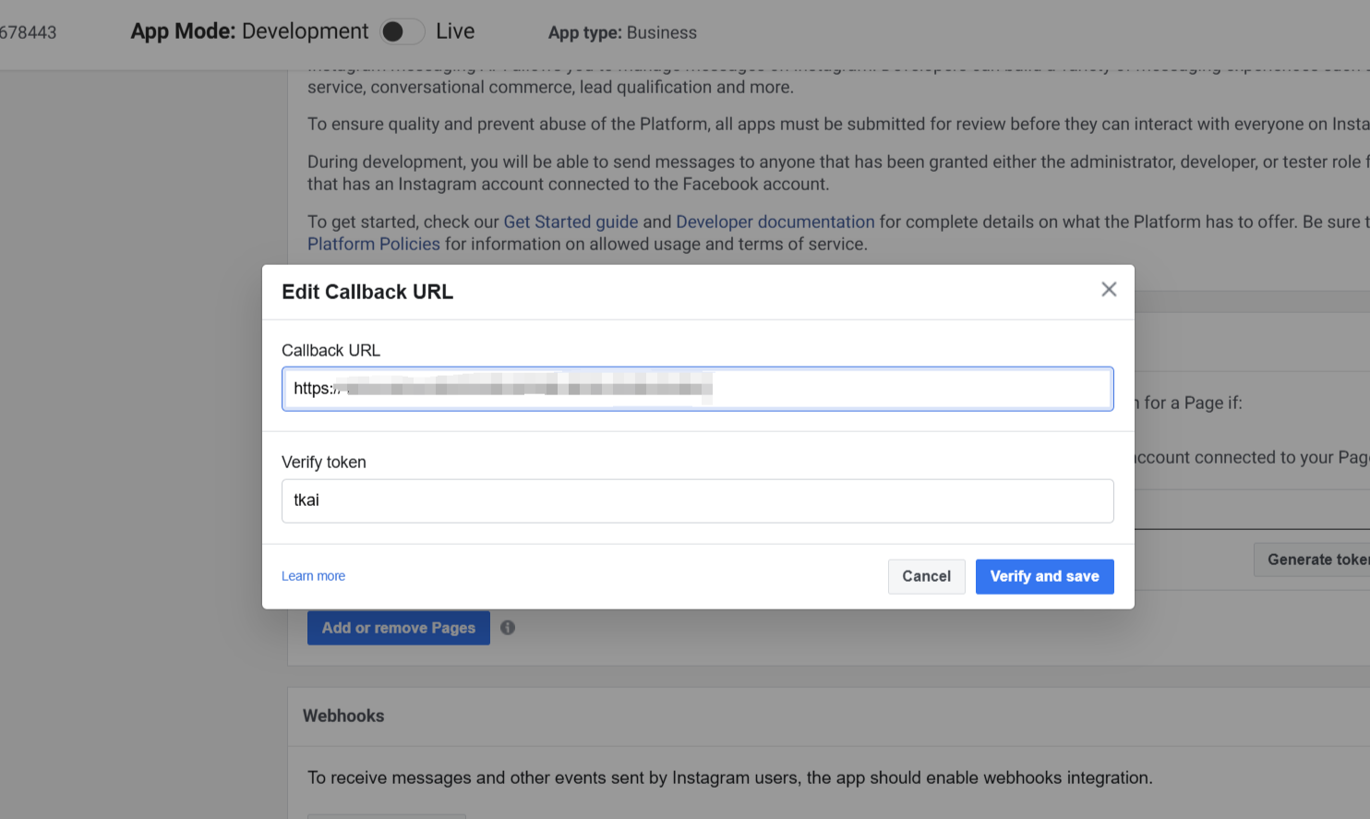Click the Generate token button
Viewport: 1370px width, 819px height.
coord(1312,560)
